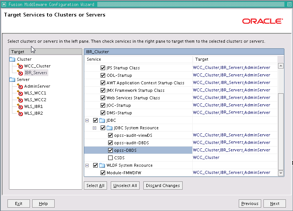This screenshot has width=293, height=211.
Task: Open Help for this wizard page
Action: click(43, 204)
